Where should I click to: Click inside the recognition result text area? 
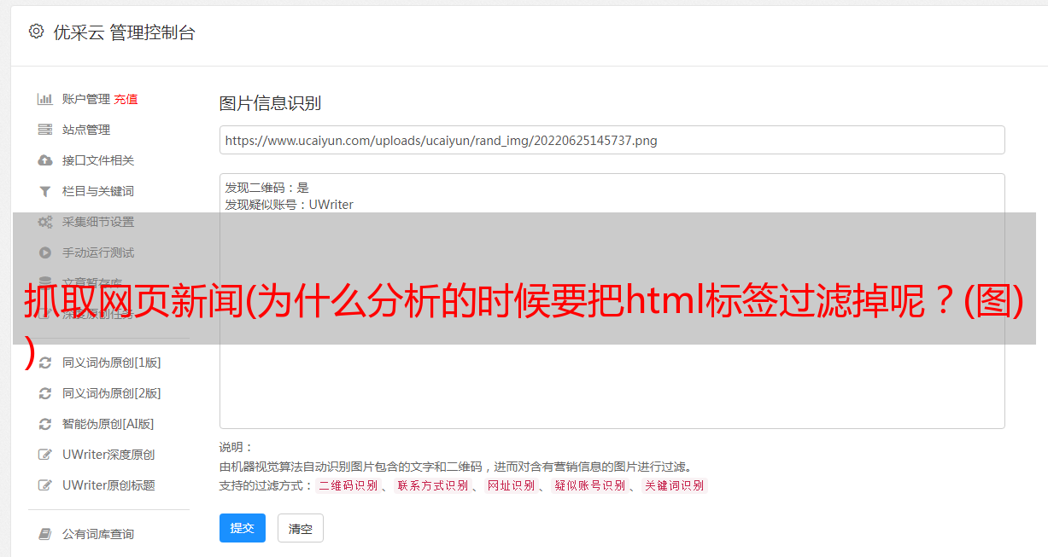(612, 301)
